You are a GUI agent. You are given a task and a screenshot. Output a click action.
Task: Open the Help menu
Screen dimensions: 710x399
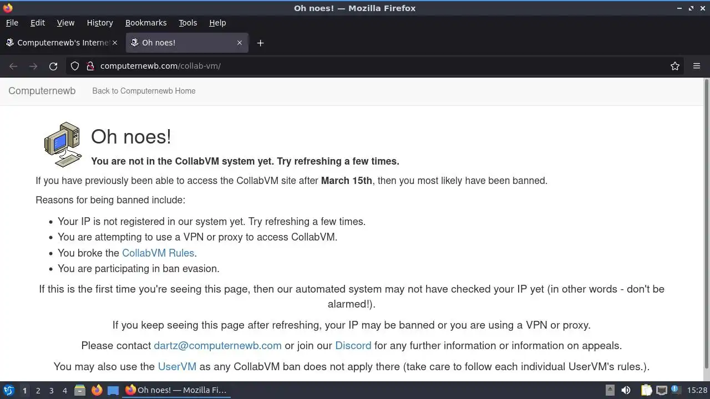pyautogui.click(x=217, y=23)
